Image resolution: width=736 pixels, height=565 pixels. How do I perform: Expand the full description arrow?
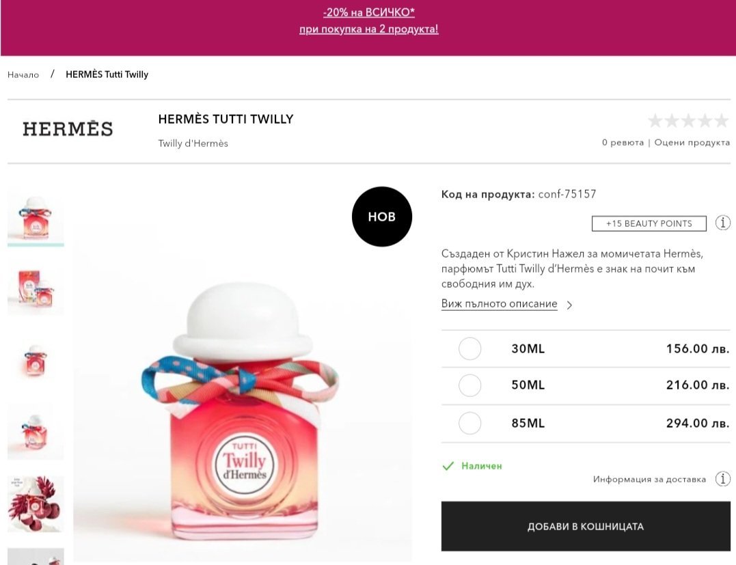pos(569,305)
